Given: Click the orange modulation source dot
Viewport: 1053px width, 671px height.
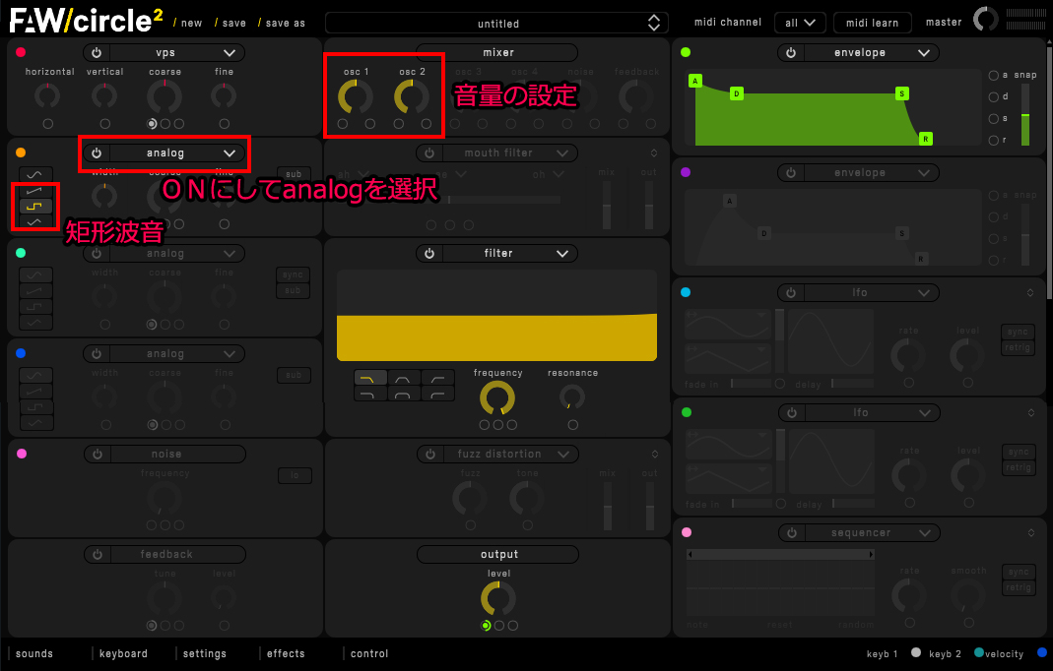Looking at the screenshot, I should pos(21,152).
